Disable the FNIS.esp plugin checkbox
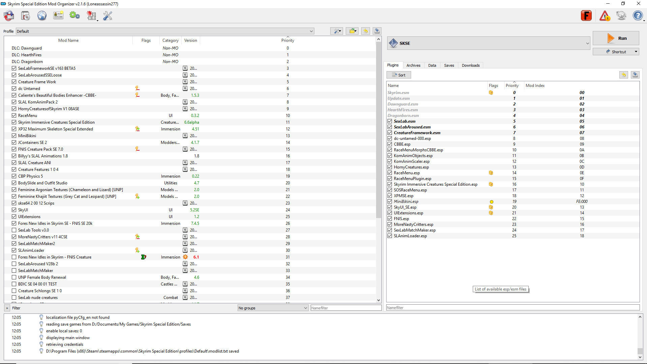Image resolution: width=647 pixels, height=364 pixels. [390, 219]
